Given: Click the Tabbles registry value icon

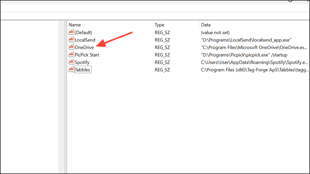Looking at the screenshot, I should (x=71, y=70).
